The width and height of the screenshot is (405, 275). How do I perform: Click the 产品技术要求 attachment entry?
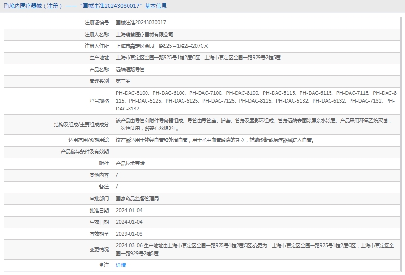coord(130,164)
